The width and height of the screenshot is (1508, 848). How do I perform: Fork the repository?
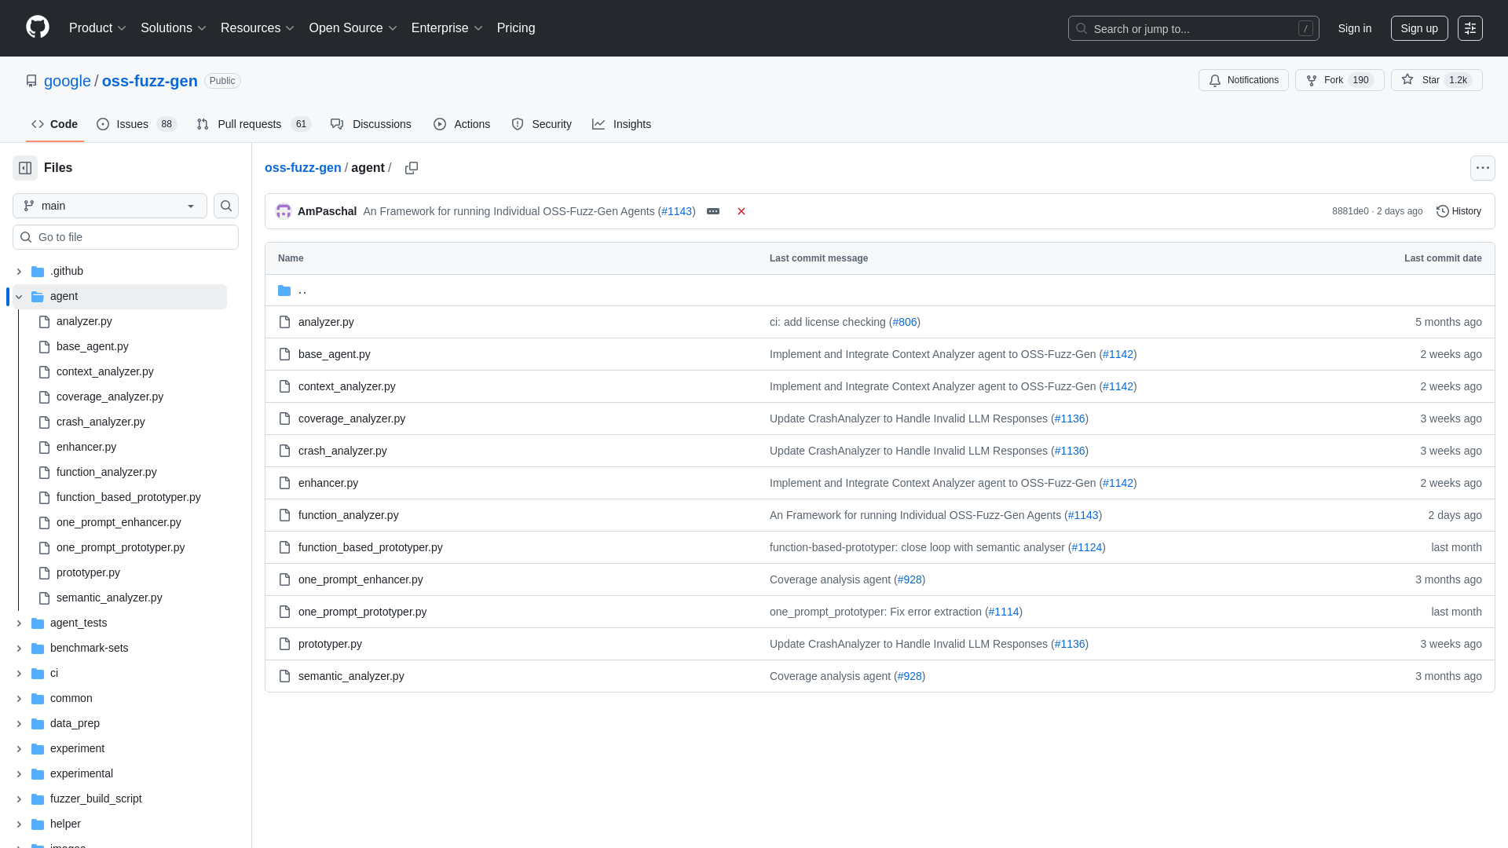[x=1339, y=80]
